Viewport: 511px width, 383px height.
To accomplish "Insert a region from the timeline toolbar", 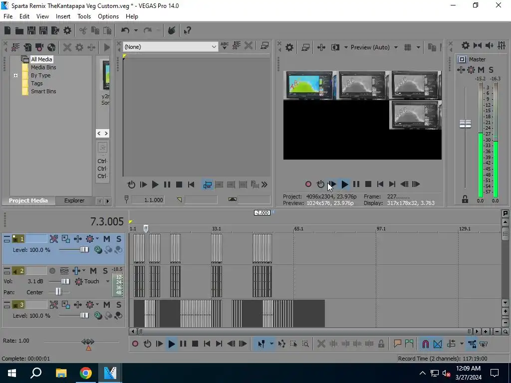I will (x=409, y=344).
